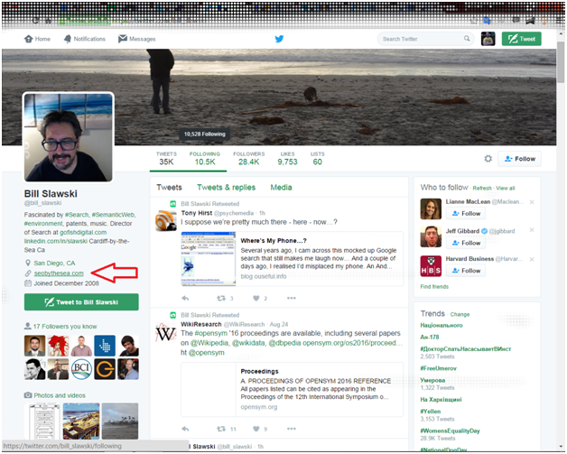Reply to the WikiResearch tweet
Viewport: 567px width, 454px height.
(x=185, y=429)
